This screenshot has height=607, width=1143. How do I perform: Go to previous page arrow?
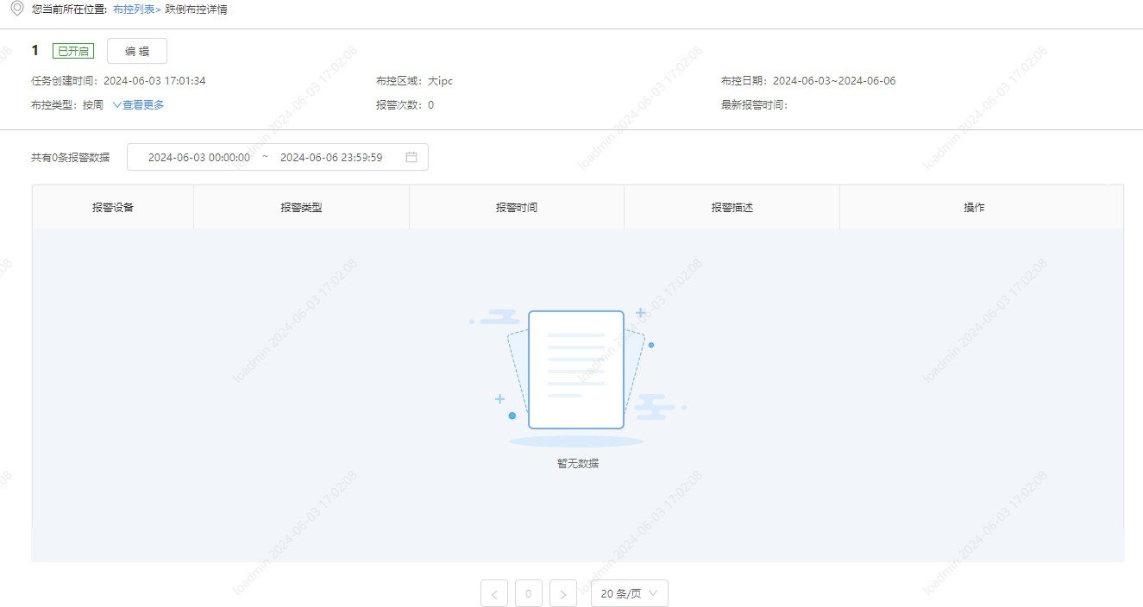tap(494, 593)
